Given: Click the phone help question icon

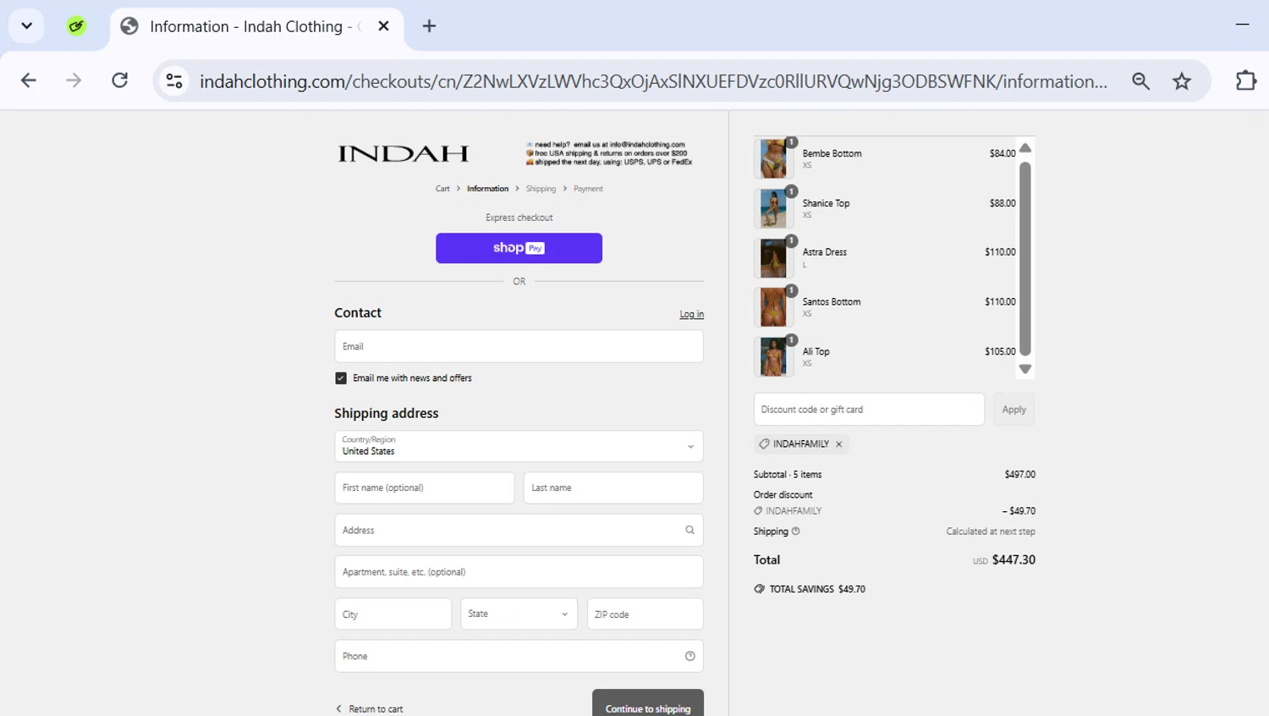Looking at the screenshot, I should point(689,656).
